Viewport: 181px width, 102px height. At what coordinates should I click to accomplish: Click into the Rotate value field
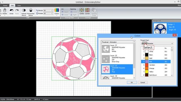[x=47, y=13]
